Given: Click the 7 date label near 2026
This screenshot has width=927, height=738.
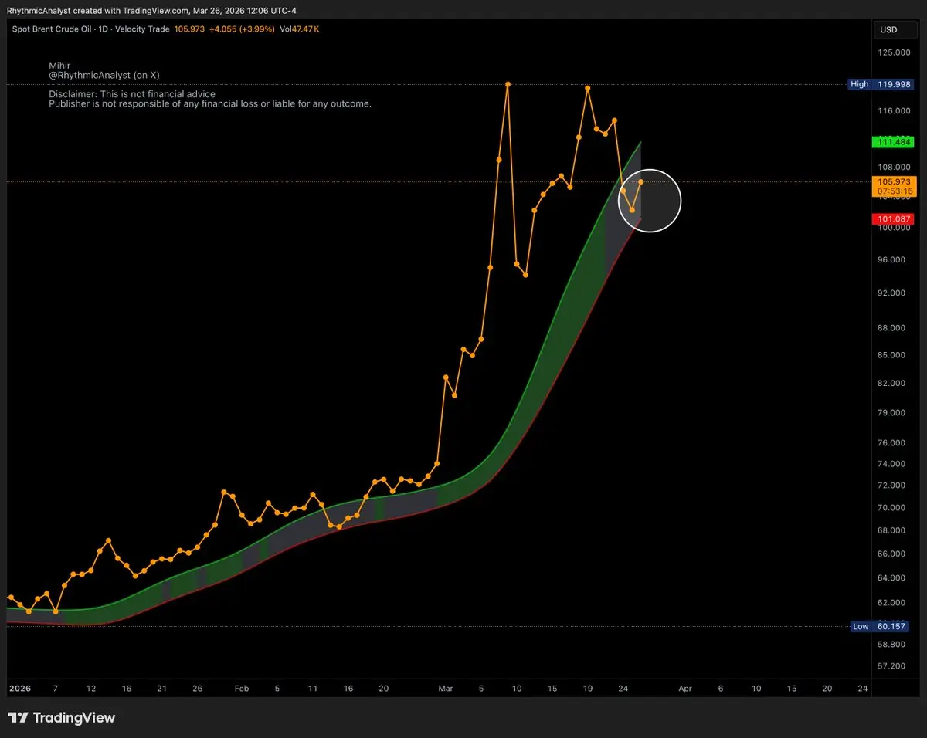Looking at the screenshot, I should pyautogui.click(x=55, y=688).
